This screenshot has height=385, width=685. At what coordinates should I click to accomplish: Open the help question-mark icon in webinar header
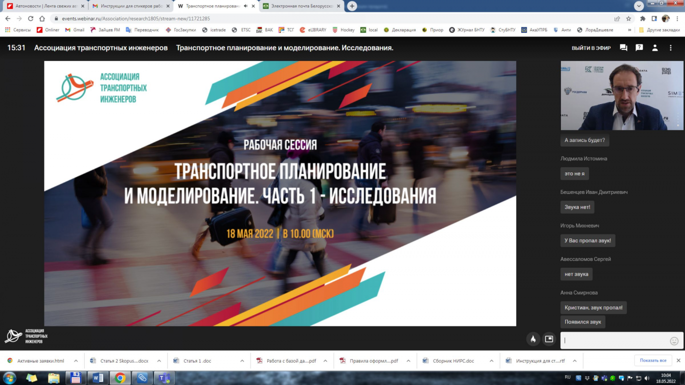tap(639, 48)
